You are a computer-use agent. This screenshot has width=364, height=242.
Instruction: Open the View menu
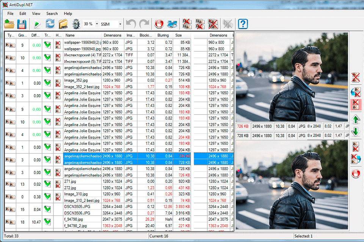tap(36, 14)
